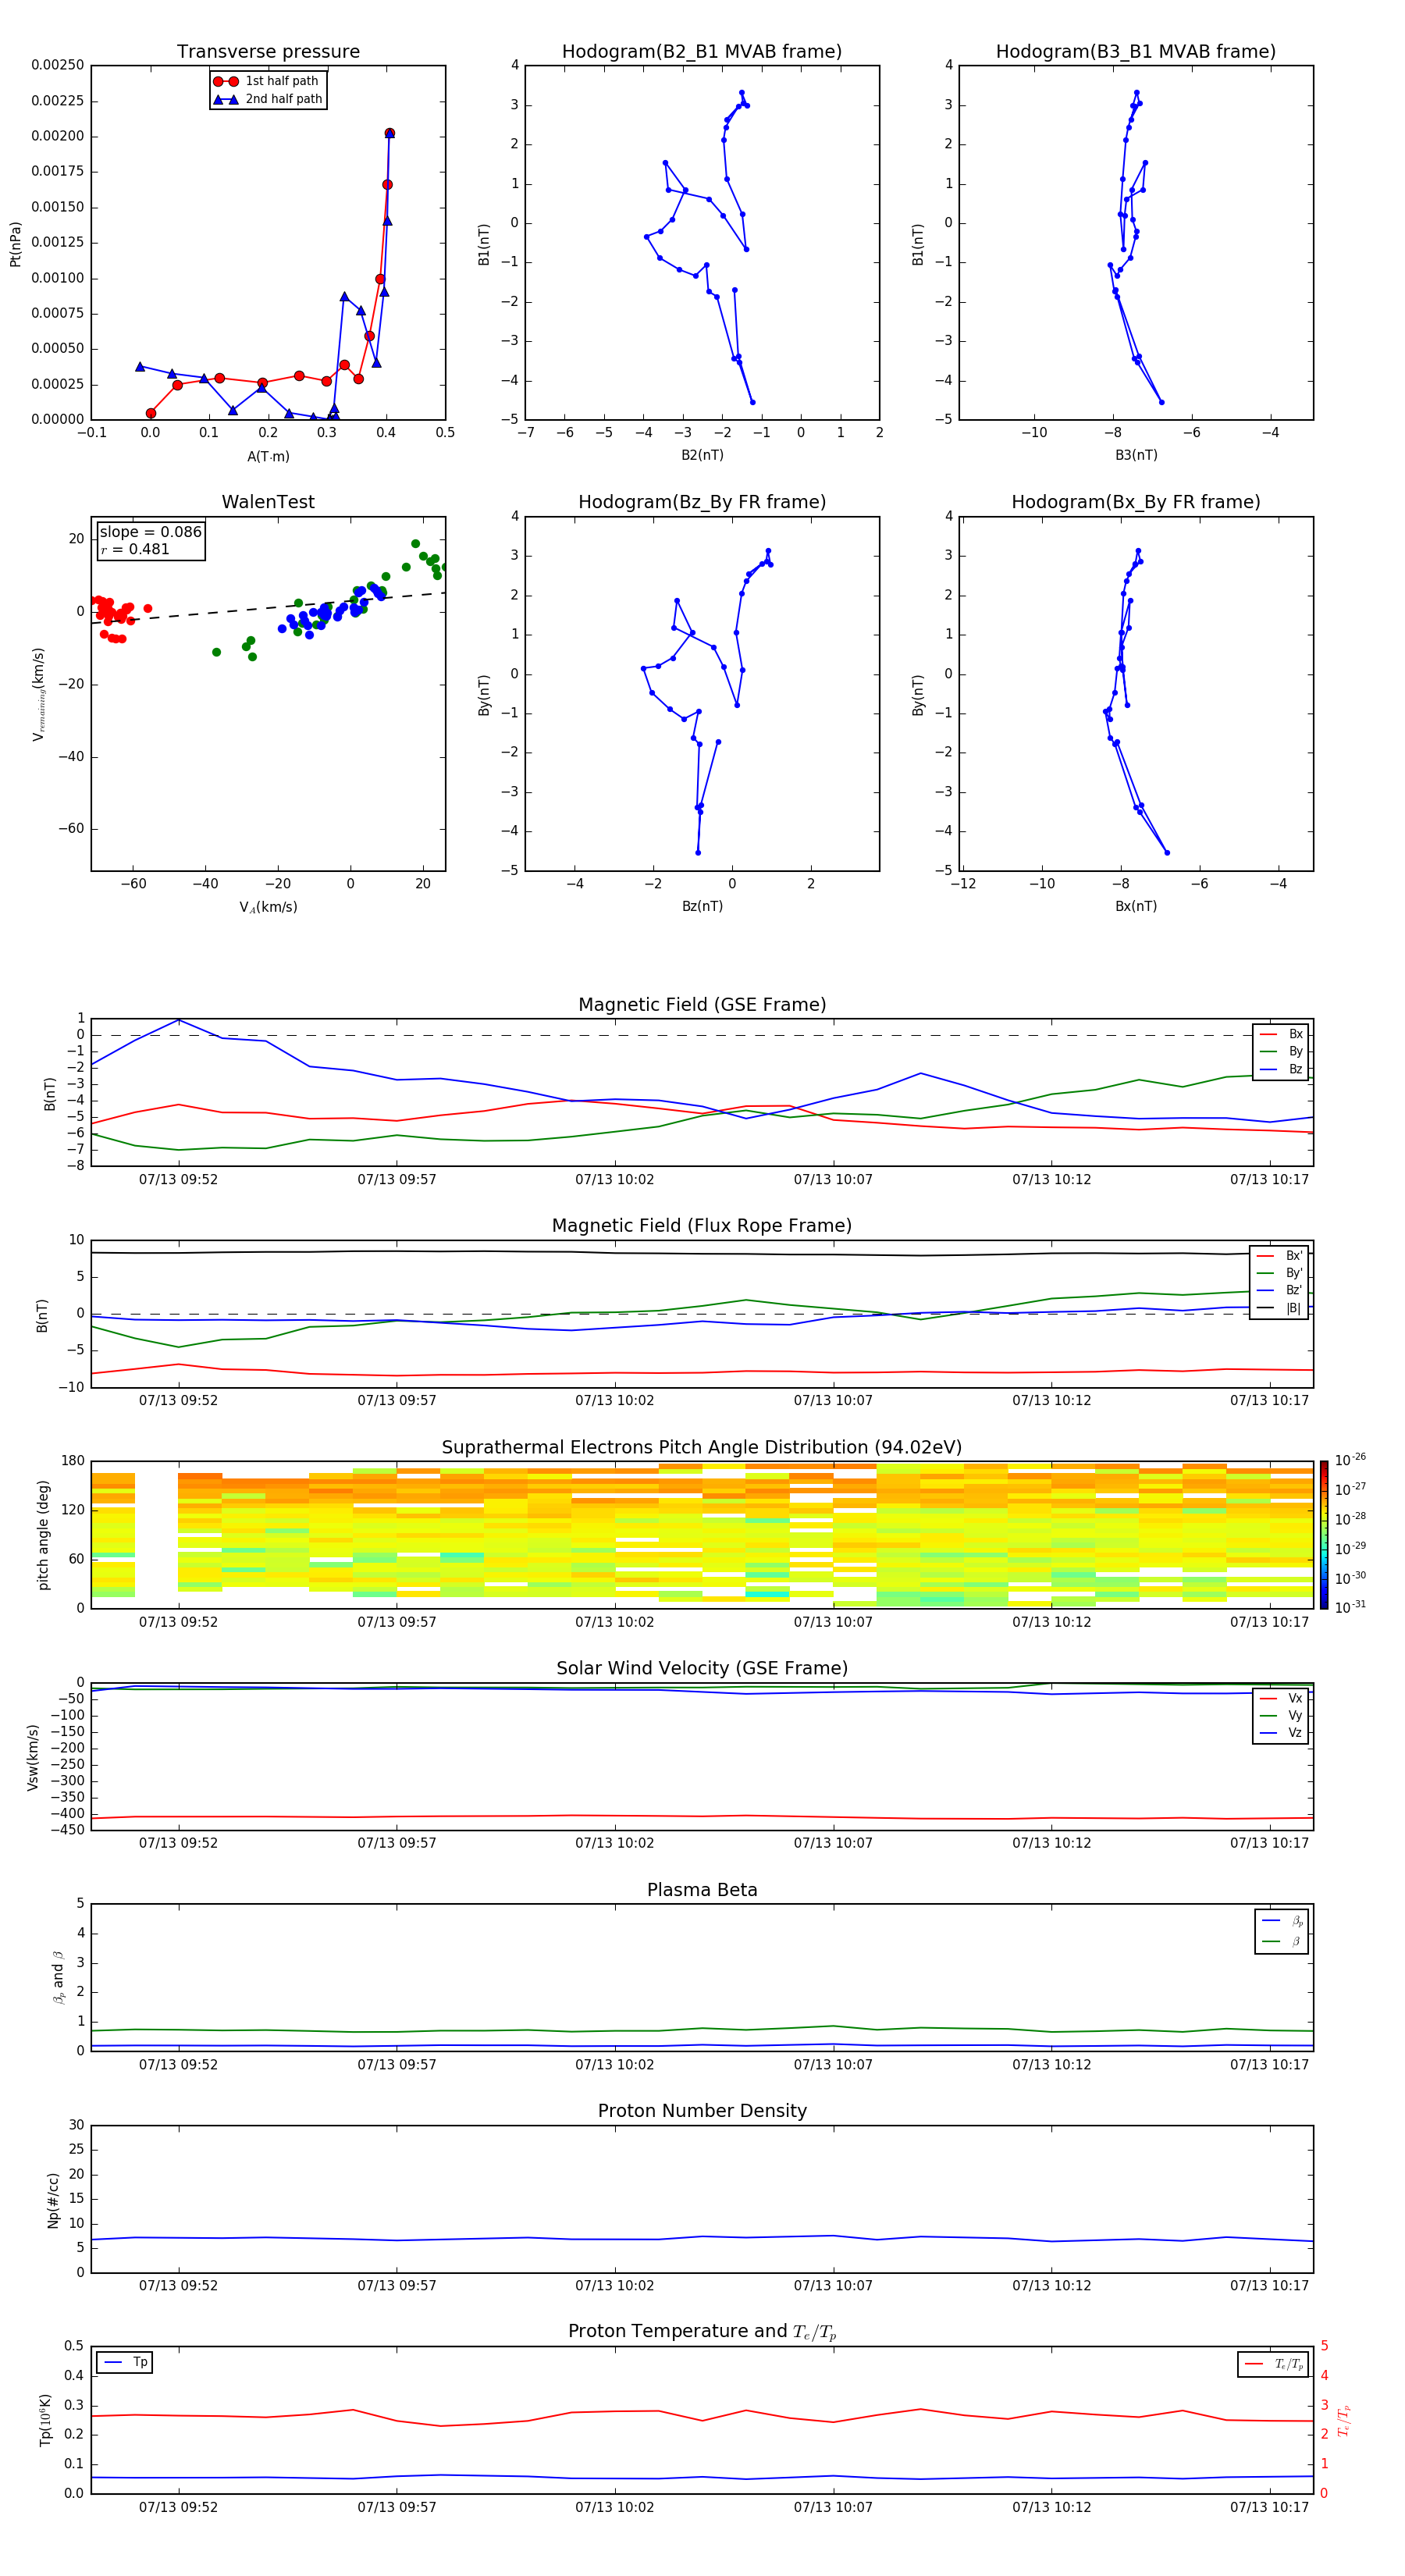This screenshot has height=2576, width=1405.
Task: Click 'Tp(10^6K)' y-axis label
Action: point(45,2420)
